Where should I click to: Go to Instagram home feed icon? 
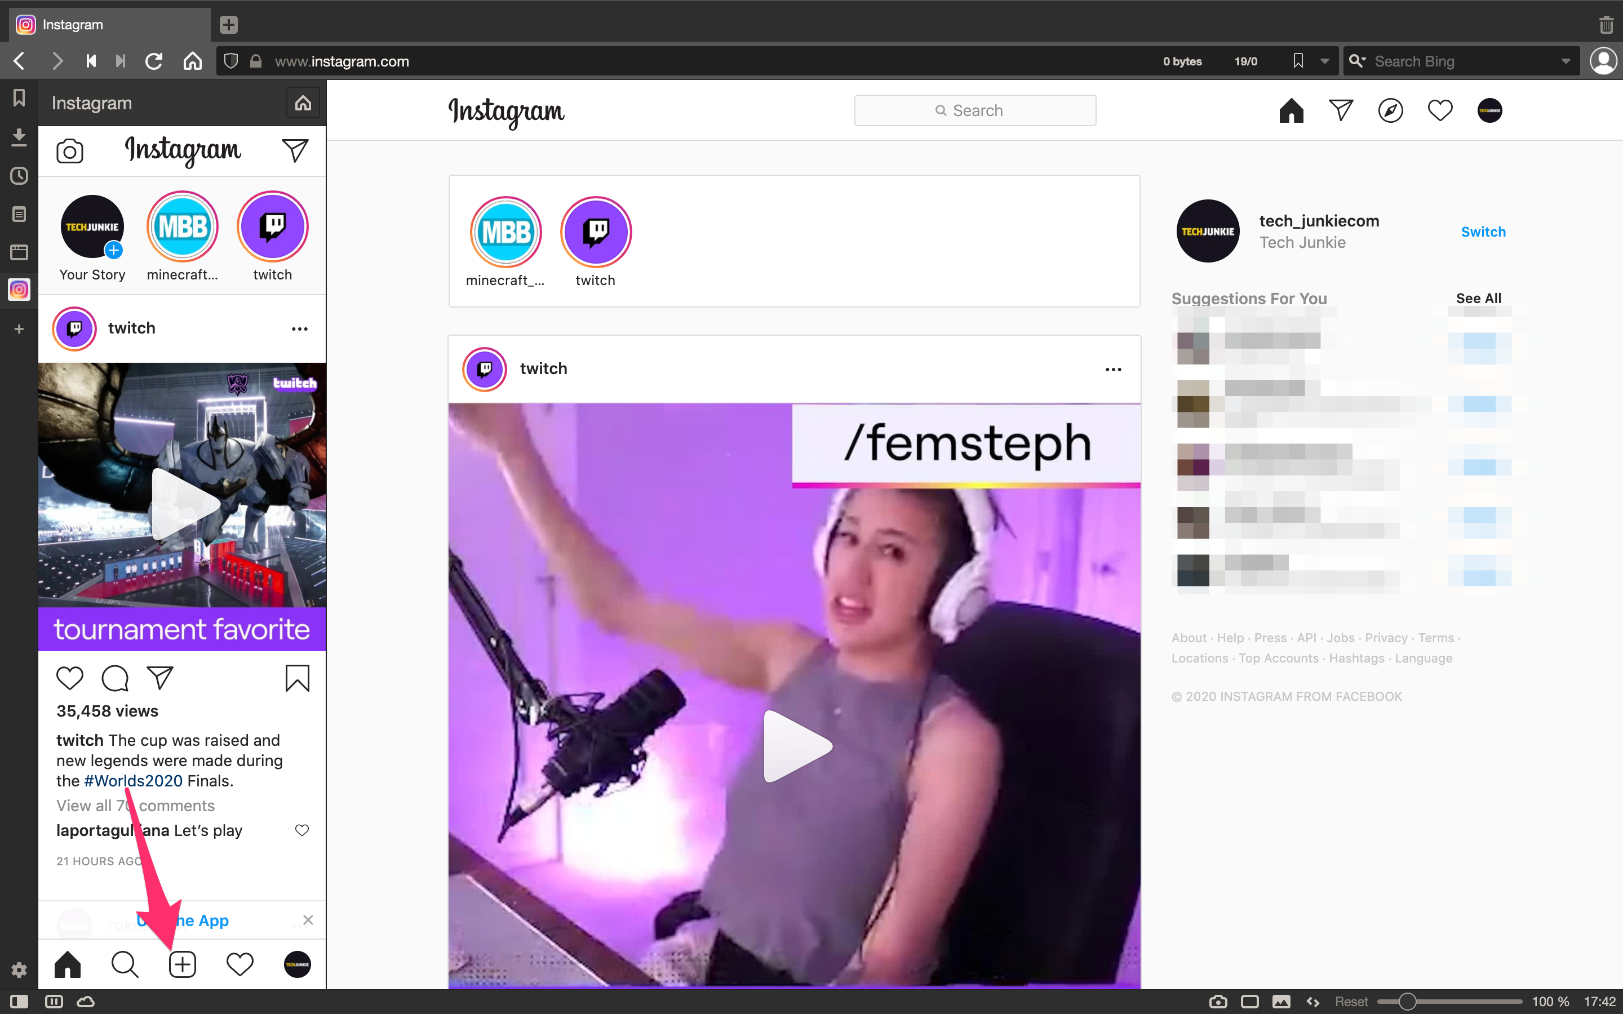tap(1291, 110)
